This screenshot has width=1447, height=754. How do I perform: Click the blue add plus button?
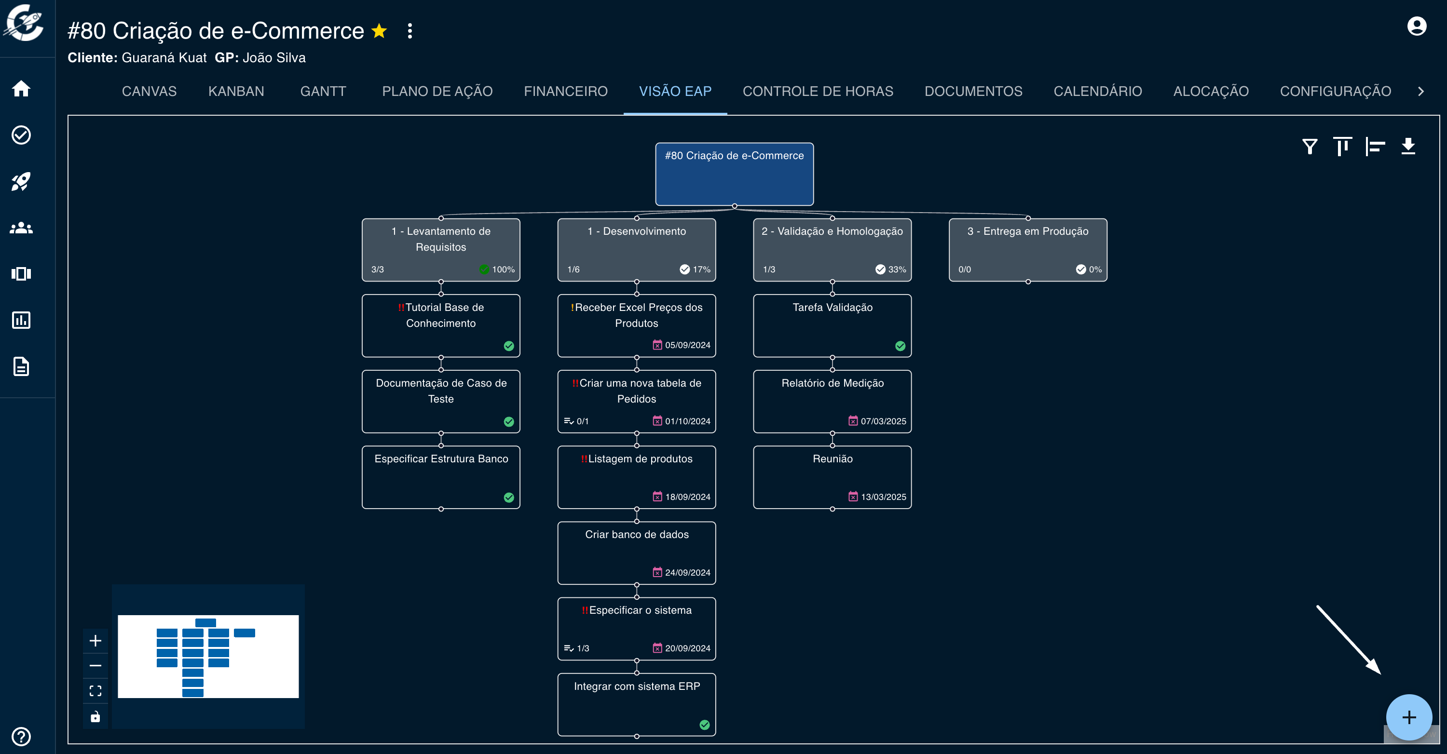point(1408,717)
